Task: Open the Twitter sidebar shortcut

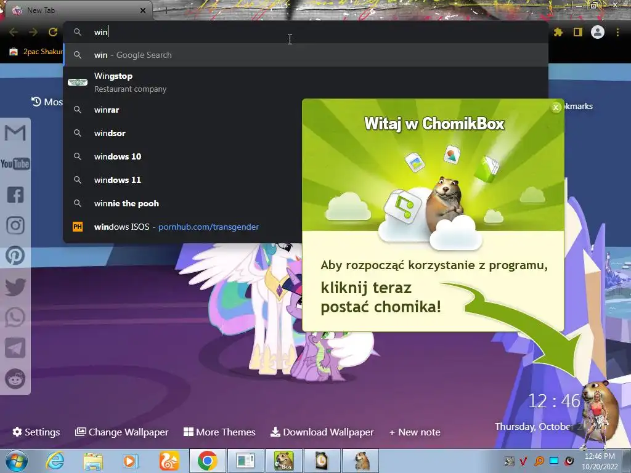Action: click(15, 287)
